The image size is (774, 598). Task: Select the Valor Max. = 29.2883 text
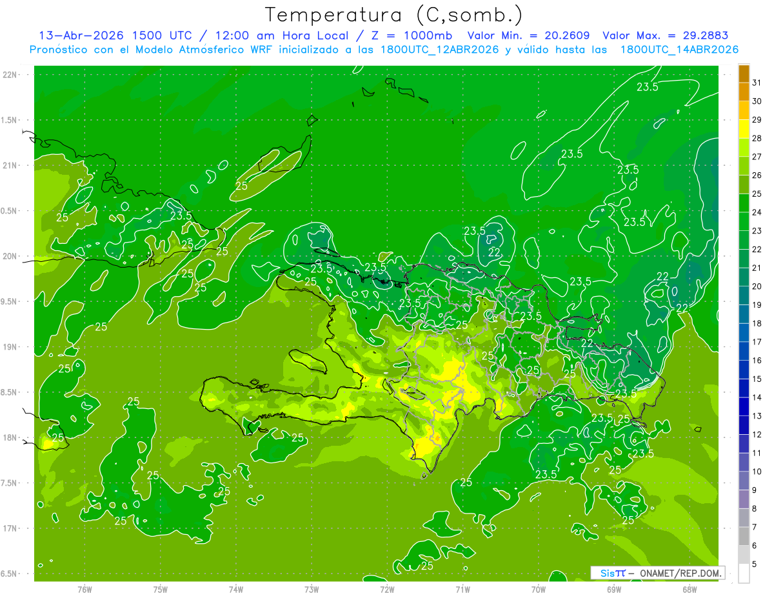(x=666, y=35)
